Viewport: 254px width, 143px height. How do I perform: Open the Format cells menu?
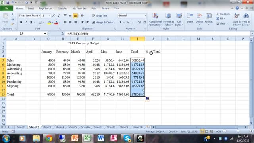coord(208,19)
